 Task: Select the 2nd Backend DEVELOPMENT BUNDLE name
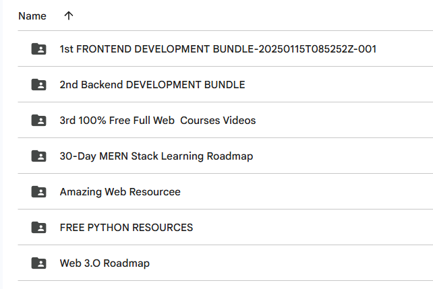[152, 85]
